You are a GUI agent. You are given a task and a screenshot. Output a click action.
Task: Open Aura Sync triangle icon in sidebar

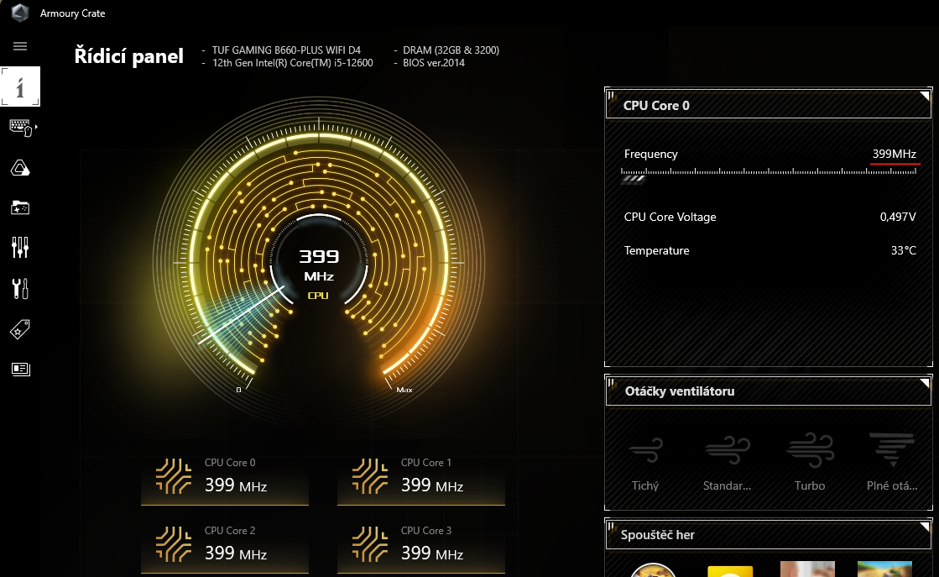coord(20,168)
